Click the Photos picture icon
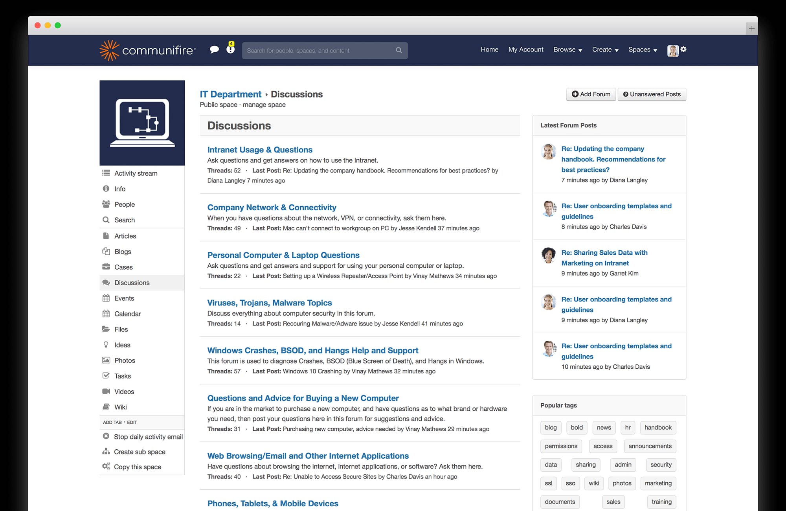The width and height of the screenshot is (786, 511). click(106, 360)
